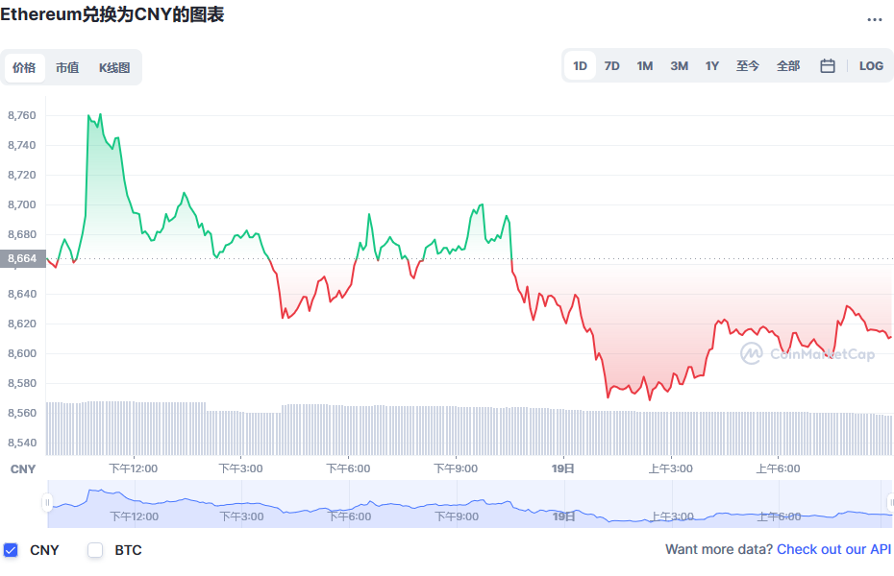
Task: Toggle the LOG scale option
Action: tap(871, 66)
